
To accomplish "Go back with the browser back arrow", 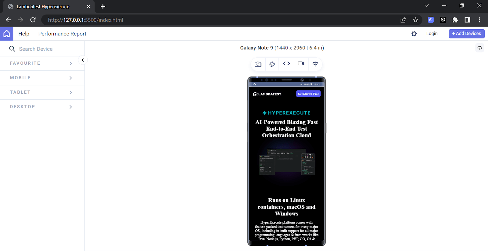I will click(x=8, y=20).
